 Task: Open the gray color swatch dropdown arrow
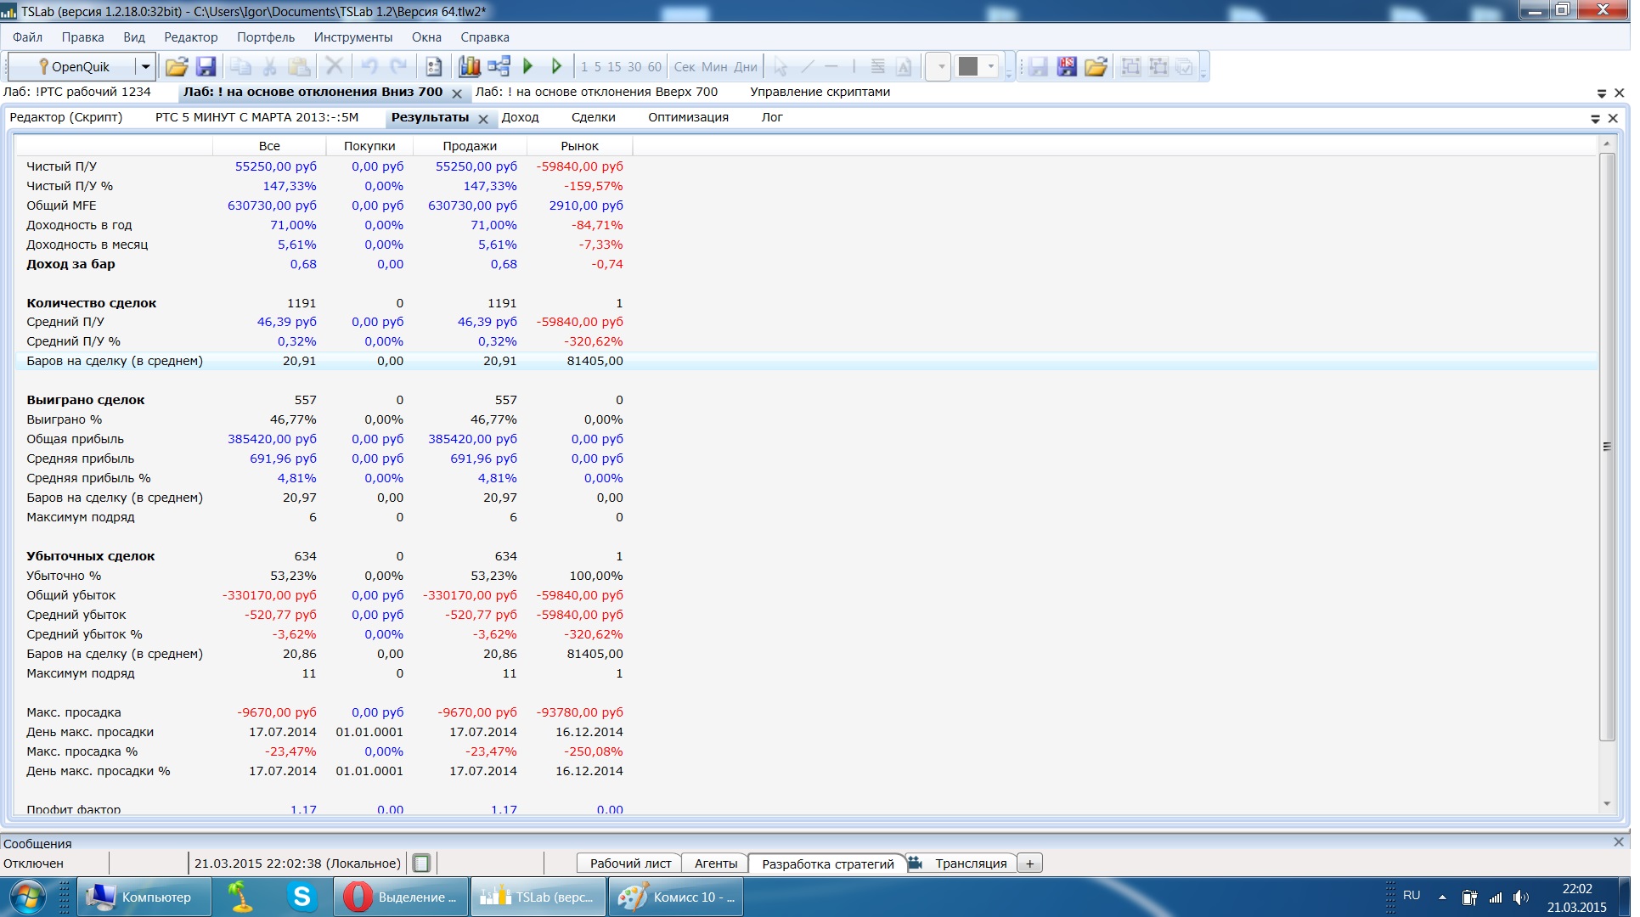pos(990,66)
